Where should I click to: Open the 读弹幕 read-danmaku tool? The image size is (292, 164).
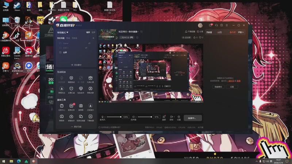click(x=81, y=107)
